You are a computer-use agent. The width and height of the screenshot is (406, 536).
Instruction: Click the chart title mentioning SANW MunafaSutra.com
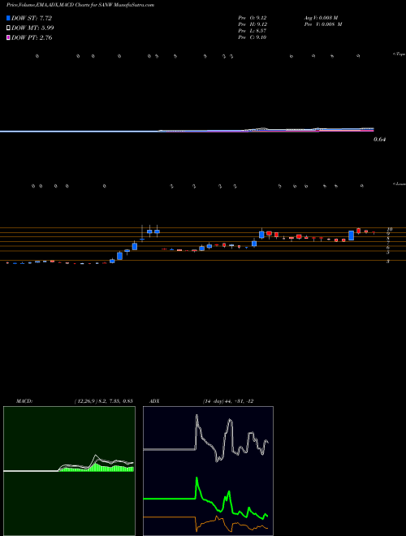click(80, 5)
